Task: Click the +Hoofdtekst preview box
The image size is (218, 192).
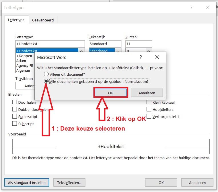Action: coord(111,146)
